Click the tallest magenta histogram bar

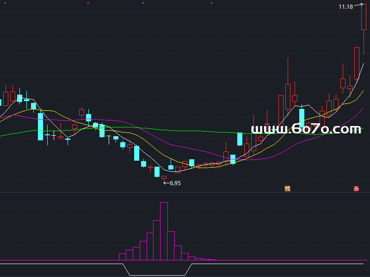click(x=164, y=231)
